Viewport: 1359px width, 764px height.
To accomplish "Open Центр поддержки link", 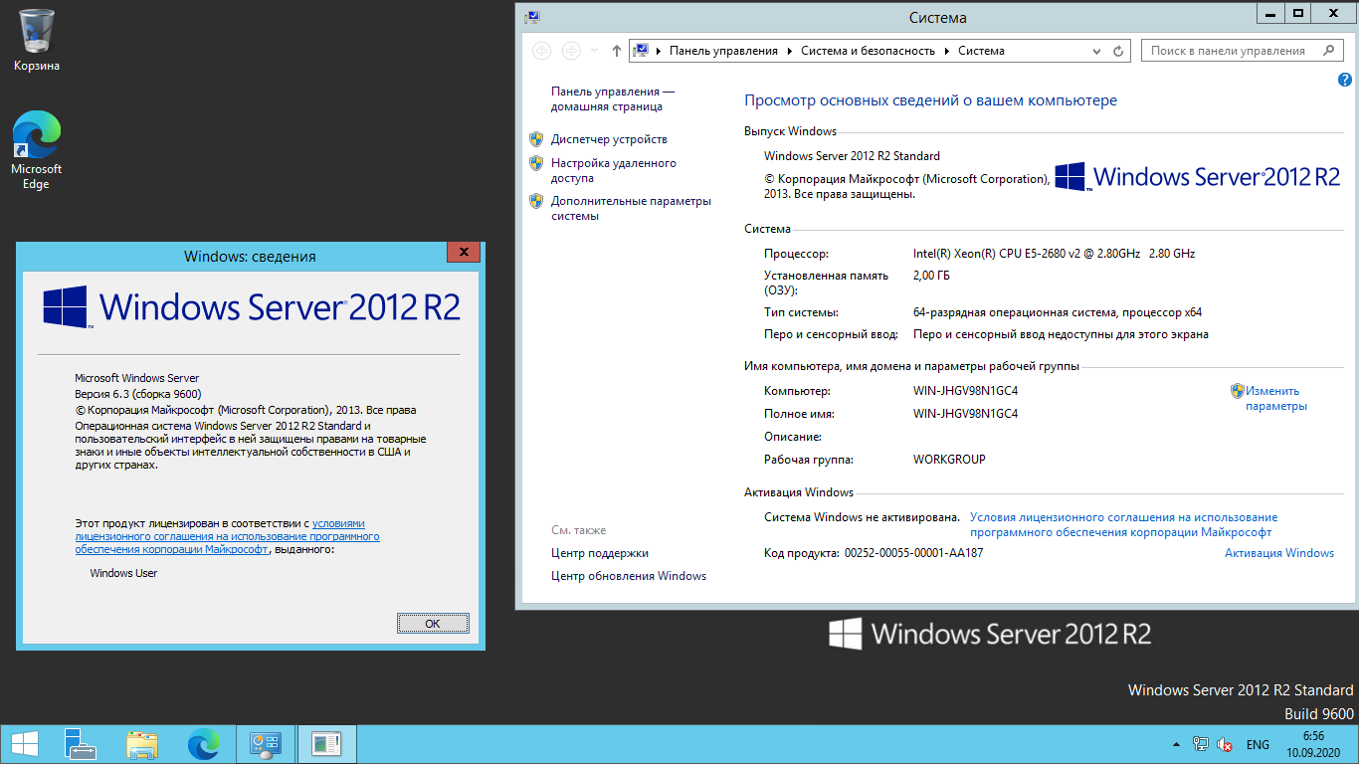I will [x=600, y=553].
